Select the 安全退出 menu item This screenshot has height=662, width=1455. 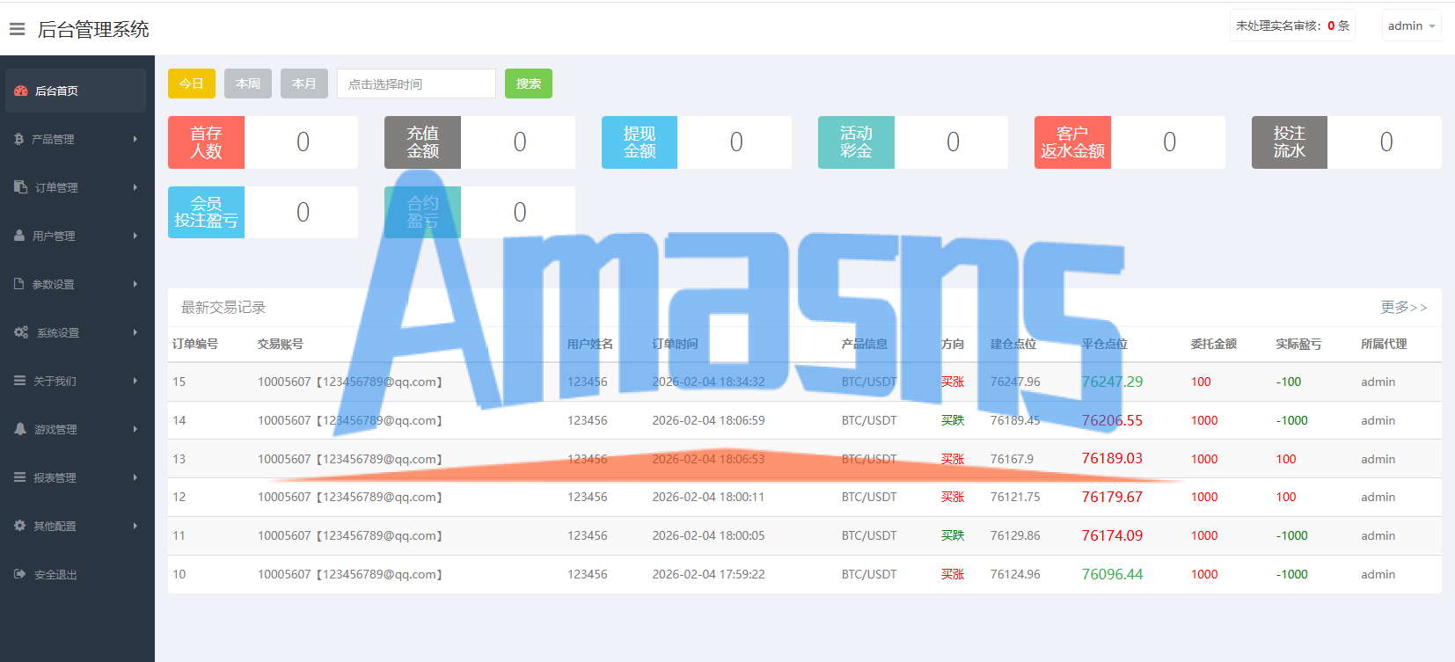76,574
